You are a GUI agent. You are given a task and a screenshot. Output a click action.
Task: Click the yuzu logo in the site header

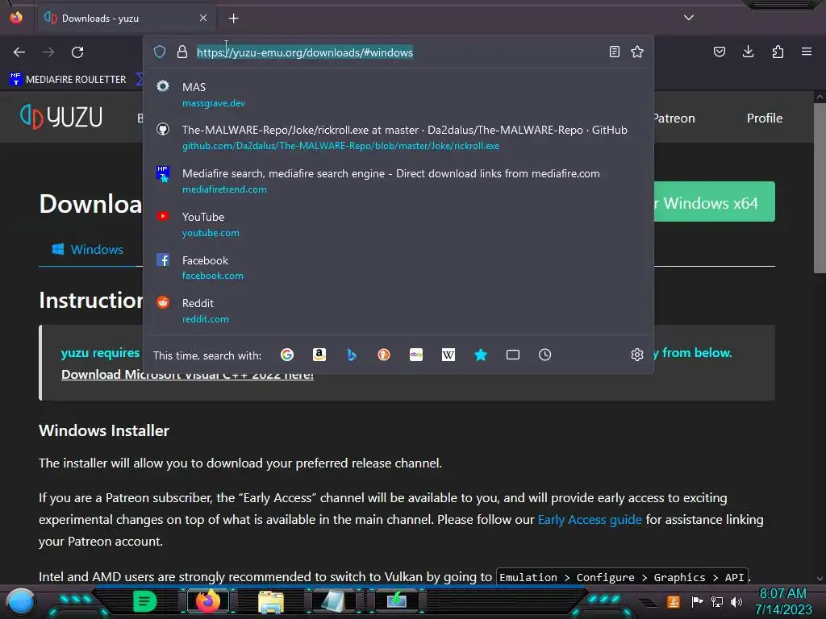coord(61,116)
